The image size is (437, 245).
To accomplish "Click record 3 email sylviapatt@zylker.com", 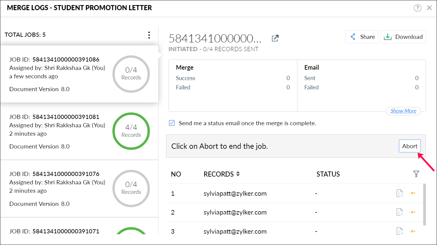I will tap(235, 231).
